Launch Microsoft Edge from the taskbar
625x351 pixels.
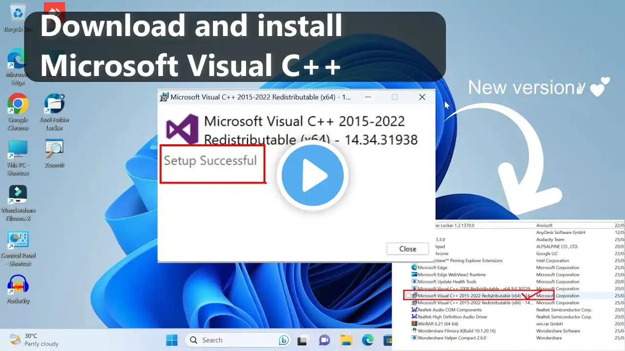[x=368, y=340]
